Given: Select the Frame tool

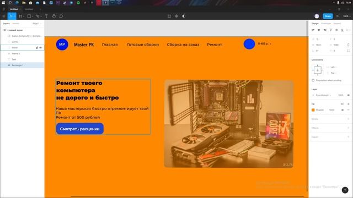Looking at the screenshot, I should click(x=20, y=16).
